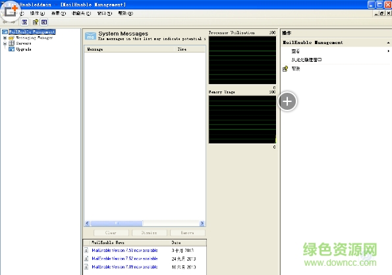Click document icon beside Version 7.09 news

click(x=86, y=266)
